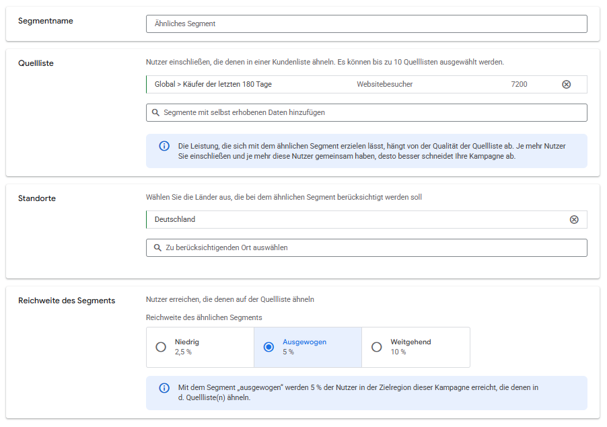This screenshot has height=427, width=607.
Task: Click the 'Reichweite des Segments' section heading
Action: pyautogui.click(x=66, y=301)
